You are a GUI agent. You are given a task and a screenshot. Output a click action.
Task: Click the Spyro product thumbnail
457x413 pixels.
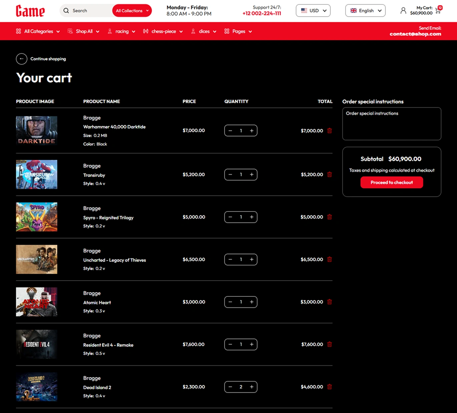point(37,217)
